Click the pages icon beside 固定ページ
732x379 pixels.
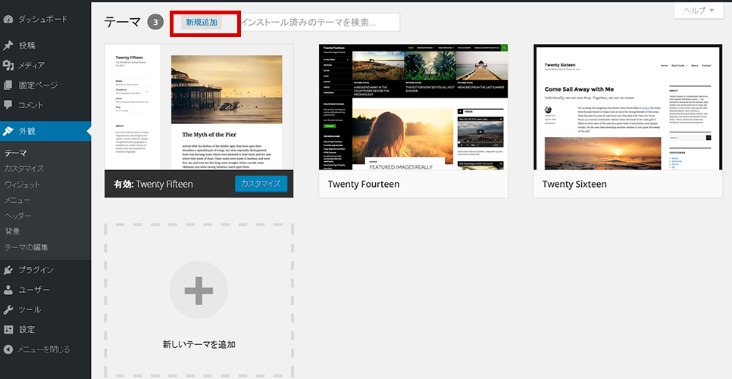[x=8, y=85]
